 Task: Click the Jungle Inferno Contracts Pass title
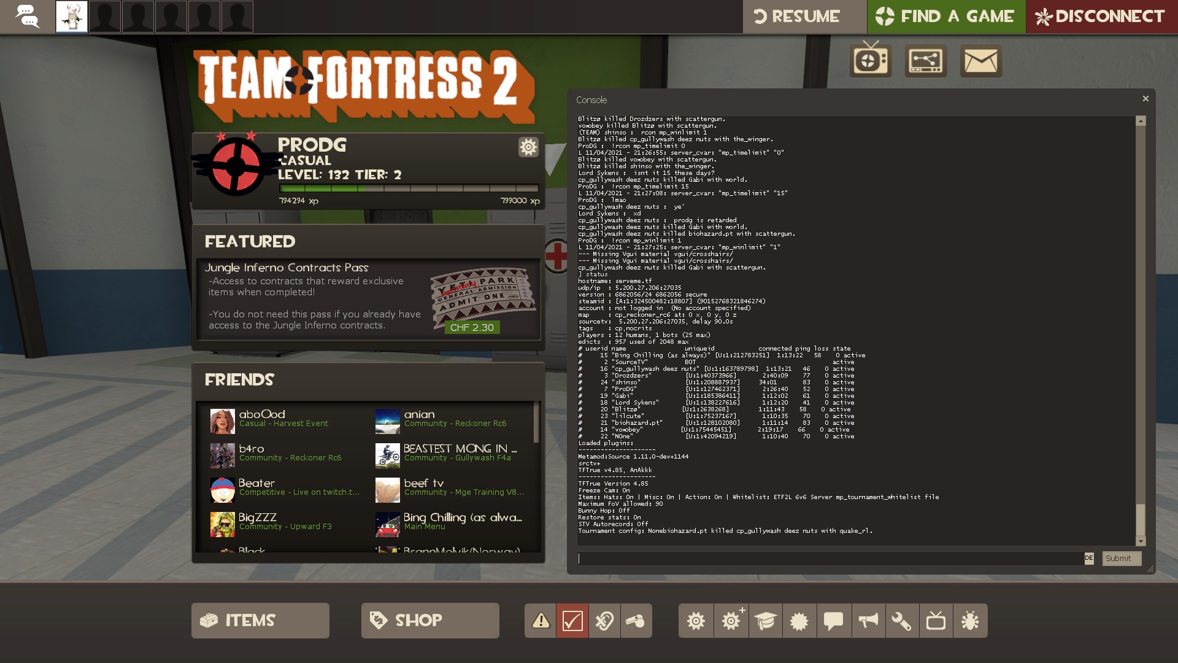(x=287, y=268)
